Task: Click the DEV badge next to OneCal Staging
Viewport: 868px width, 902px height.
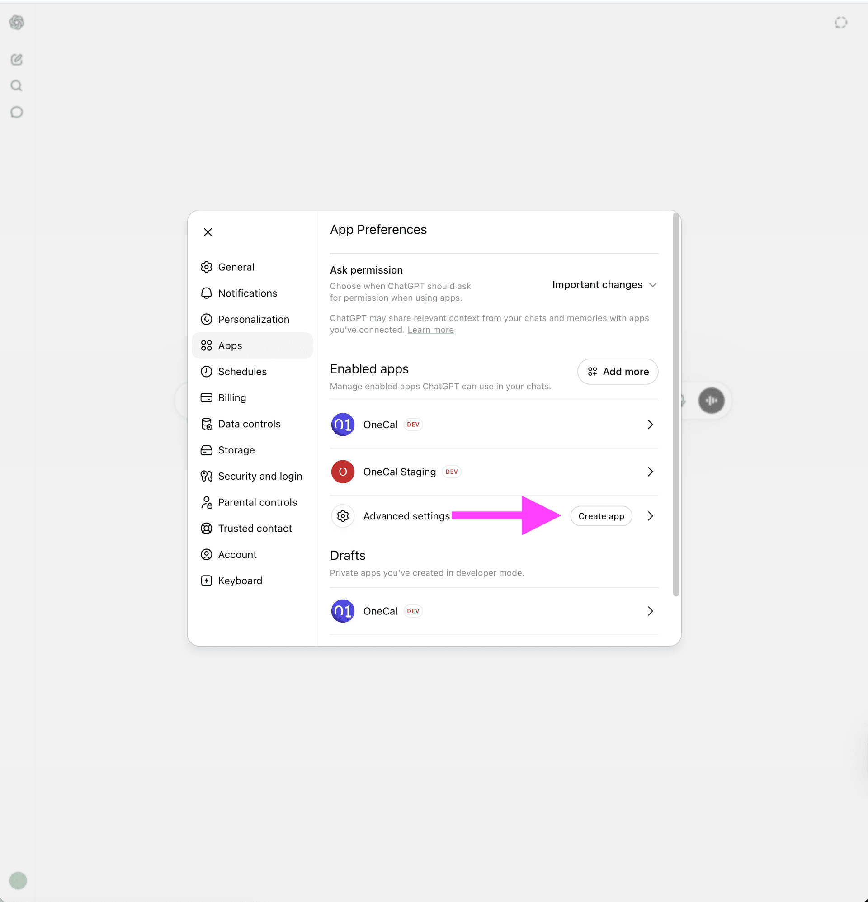Action: click(452, 472)
